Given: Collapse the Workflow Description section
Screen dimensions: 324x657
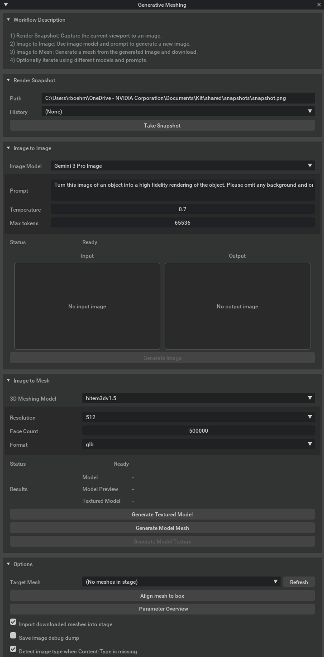Looking at the screenshot, I should tap(8, 20).
